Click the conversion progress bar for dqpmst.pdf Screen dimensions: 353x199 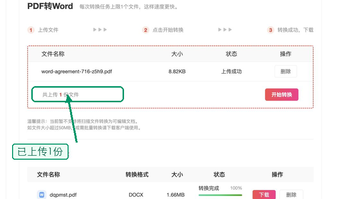coord(220,195)
